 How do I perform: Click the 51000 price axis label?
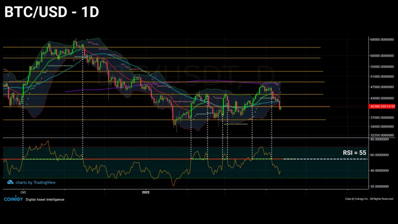tap(382, 77)
